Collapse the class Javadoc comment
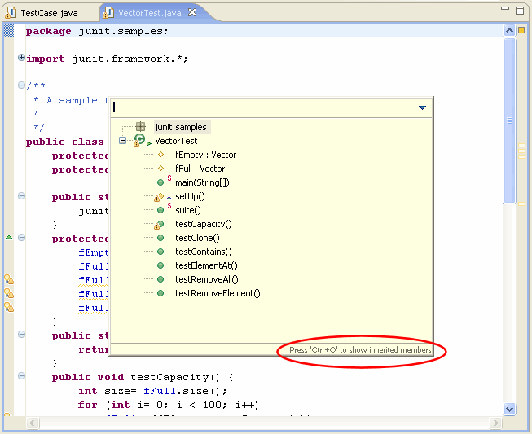Image resolution: width=532 pixels, height=434 pixels. click(x=21, y=85)
